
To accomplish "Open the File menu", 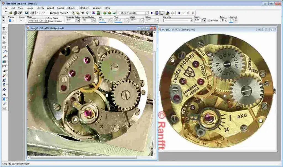I will click(6, 8).
